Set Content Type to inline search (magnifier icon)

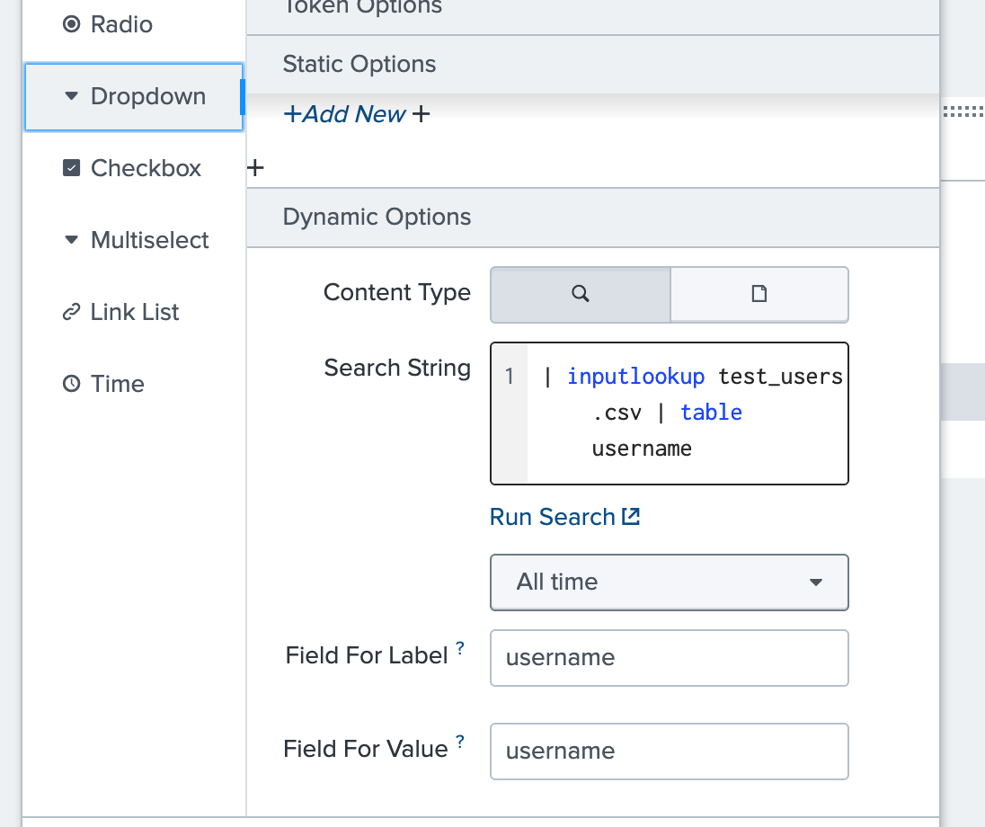(x=581, y=294)
